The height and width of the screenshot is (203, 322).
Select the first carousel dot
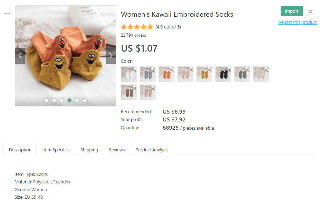[x=46, y=100]
